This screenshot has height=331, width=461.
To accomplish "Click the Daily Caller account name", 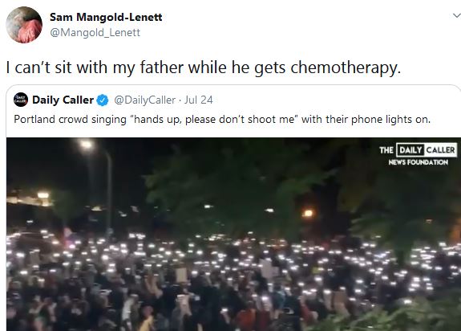I will [63, 100].
